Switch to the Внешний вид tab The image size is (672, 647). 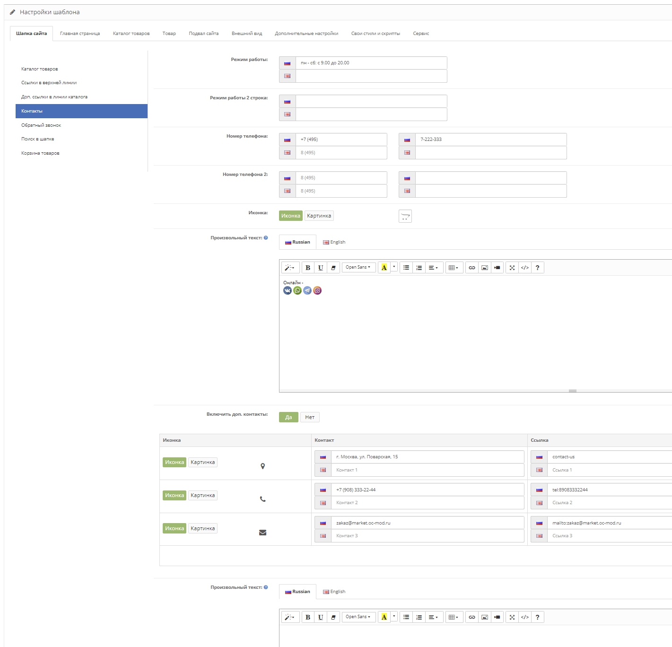tap(246, 34)
